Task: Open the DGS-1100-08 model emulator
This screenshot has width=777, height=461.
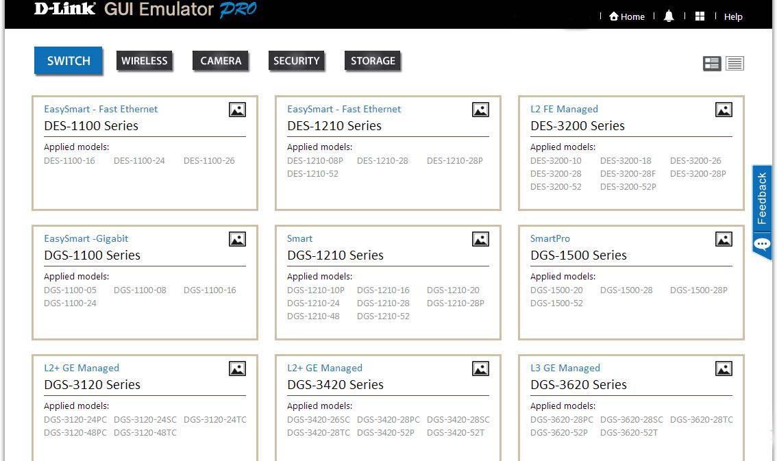Action: 140,290
